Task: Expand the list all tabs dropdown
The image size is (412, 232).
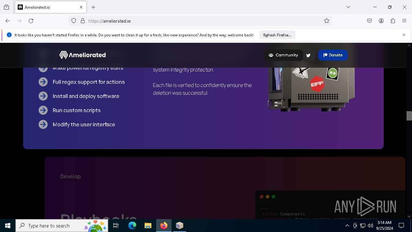Action: pyautogui.click(x=348, y=7)
